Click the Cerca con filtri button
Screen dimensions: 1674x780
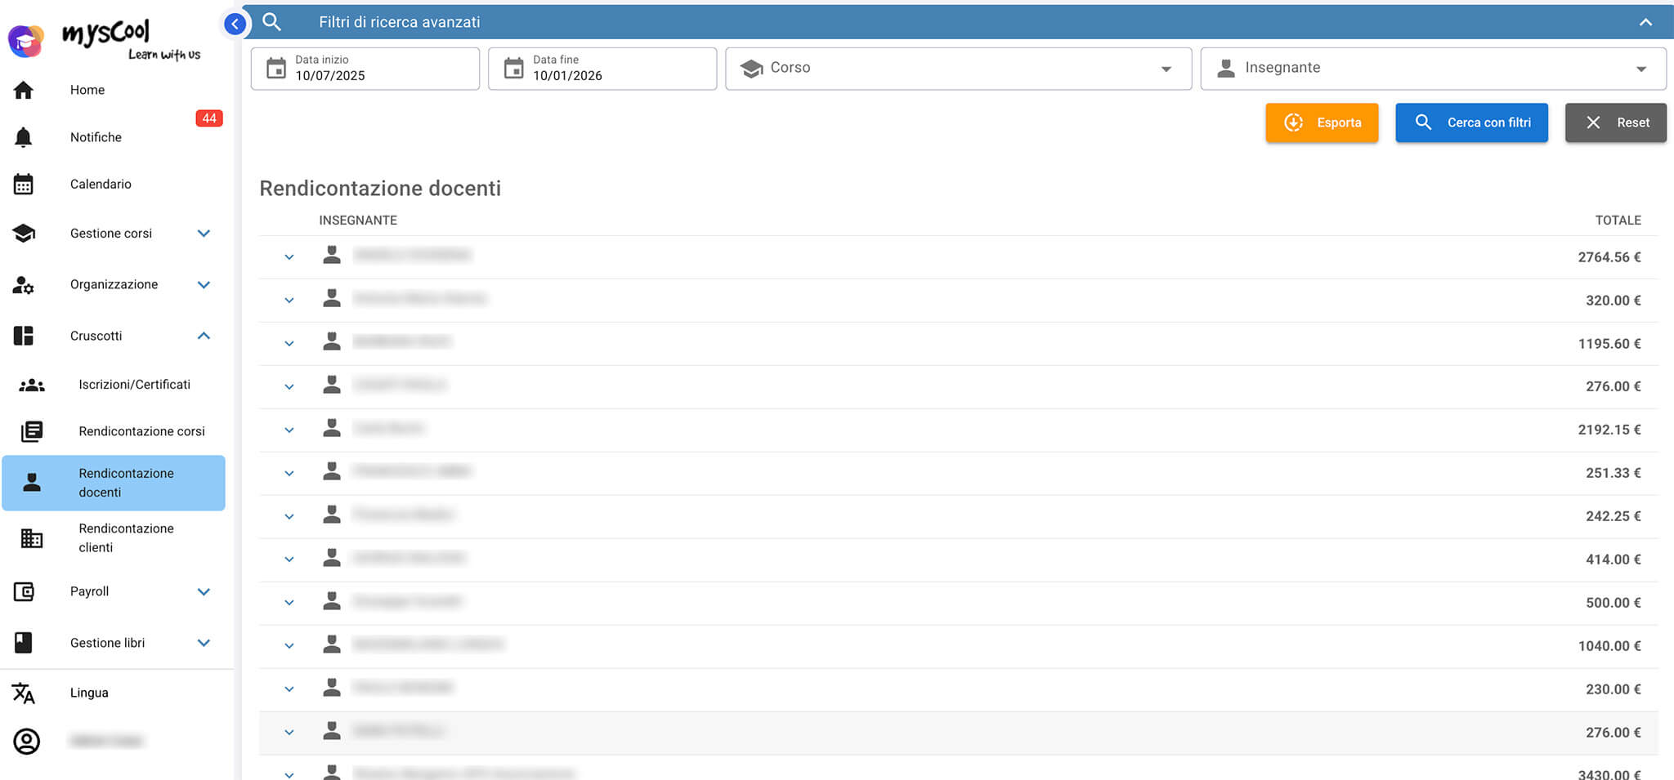click(x=1471, y=123)
